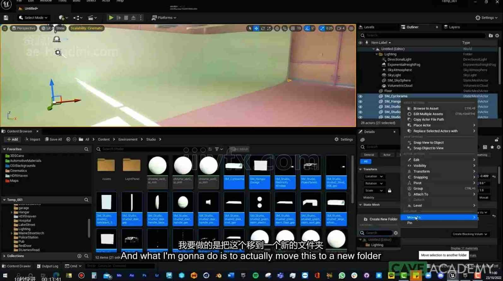Save the level with the toolbar disk icon
Image resolution: width=503 pixels, height=281 pixels.
click(6, 18)
